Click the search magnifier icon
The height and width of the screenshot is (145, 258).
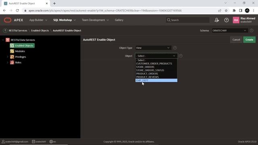pos(169,20)
